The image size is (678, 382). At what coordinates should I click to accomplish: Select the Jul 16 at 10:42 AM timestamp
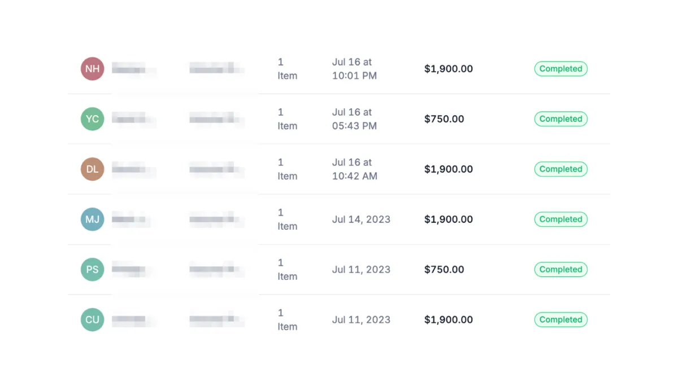(354, 169)
